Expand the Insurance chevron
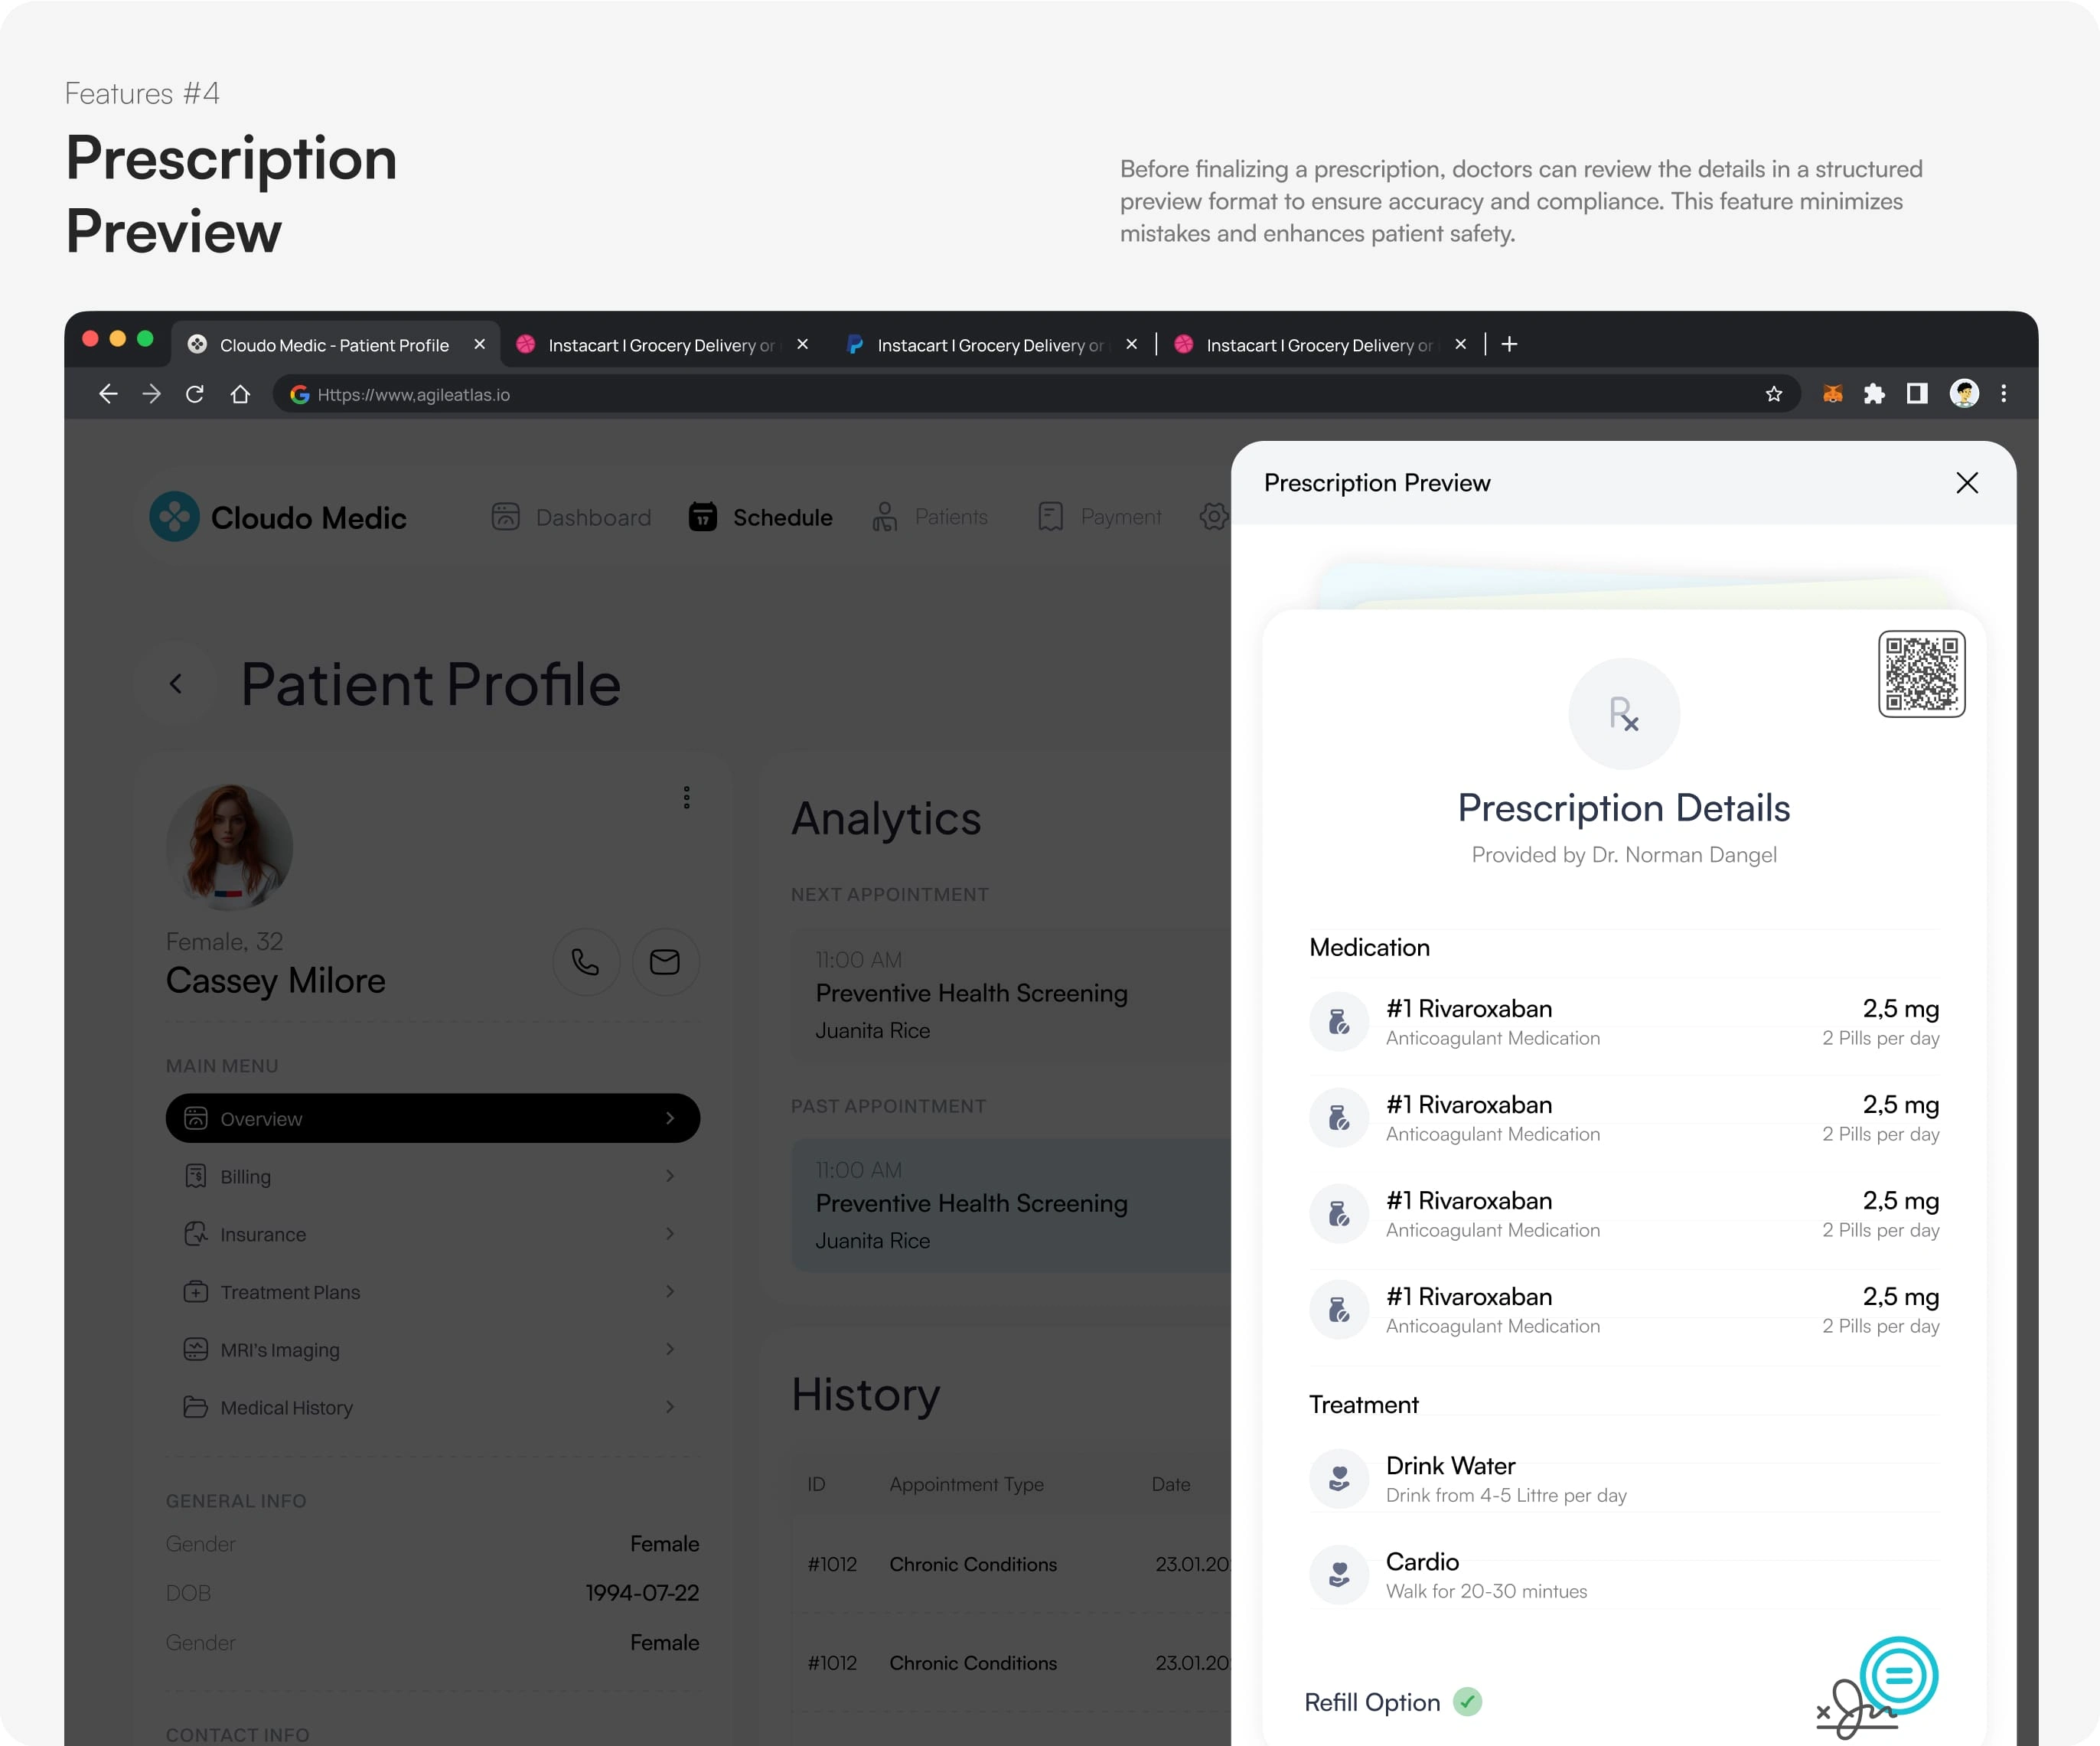The image size is (2100, 1746). (x=670, y=1234)
